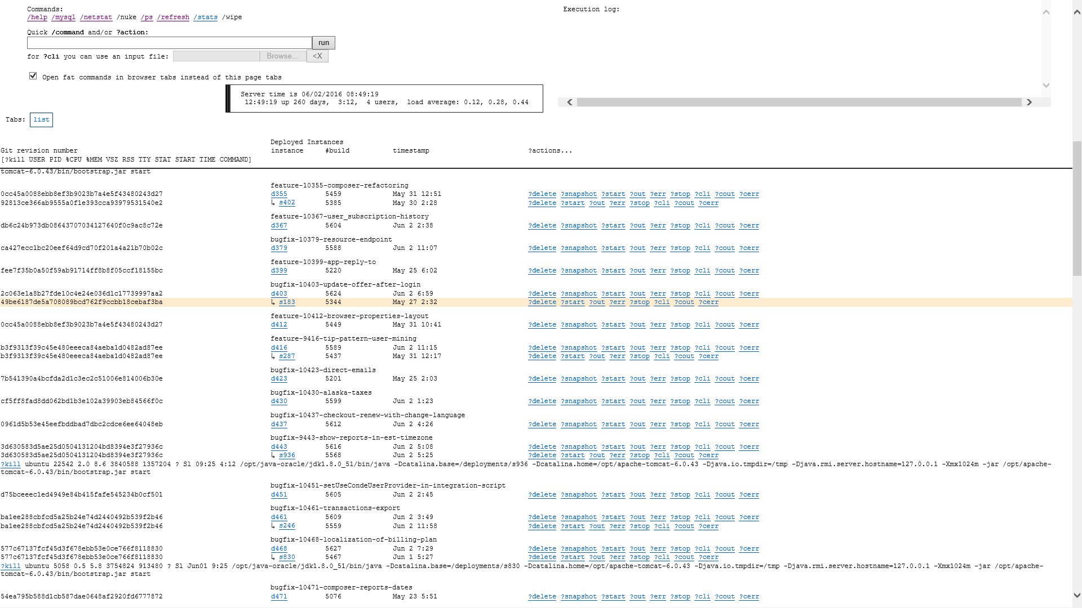This screenshot has width=1082, height=608.
Task: Click ?delete for highlighted s183 row
Action: (x=542, y=302)
